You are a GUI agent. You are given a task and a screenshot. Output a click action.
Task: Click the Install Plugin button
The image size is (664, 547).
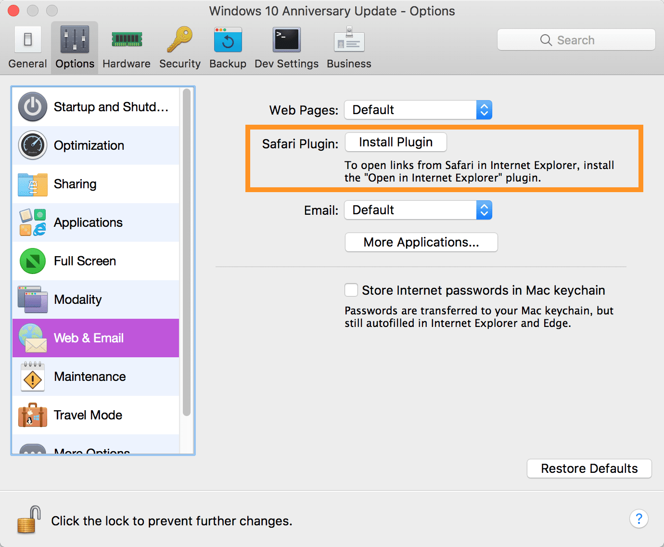click(x=396, y=142)
